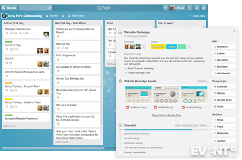Click the Add Checklist button
The image size is (242, 160).
tap(224, 60)
